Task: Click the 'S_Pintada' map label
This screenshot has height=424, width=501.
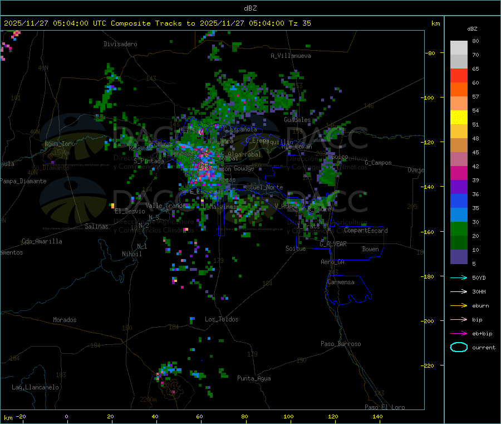Action: coord(149,161)
